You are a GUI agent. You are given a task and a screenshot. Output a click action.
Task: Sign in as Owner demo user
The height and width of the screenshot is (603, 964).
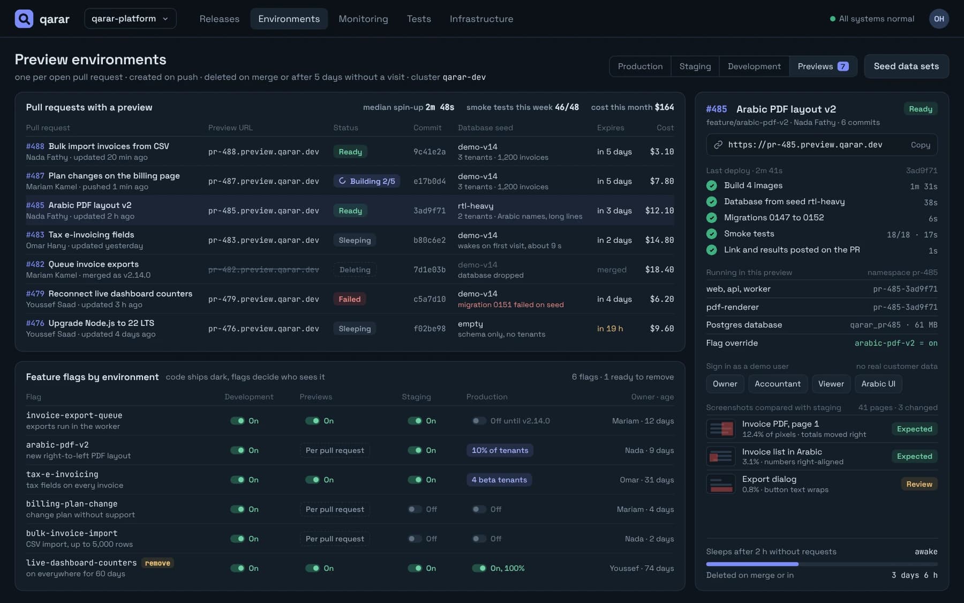point(725,384)
